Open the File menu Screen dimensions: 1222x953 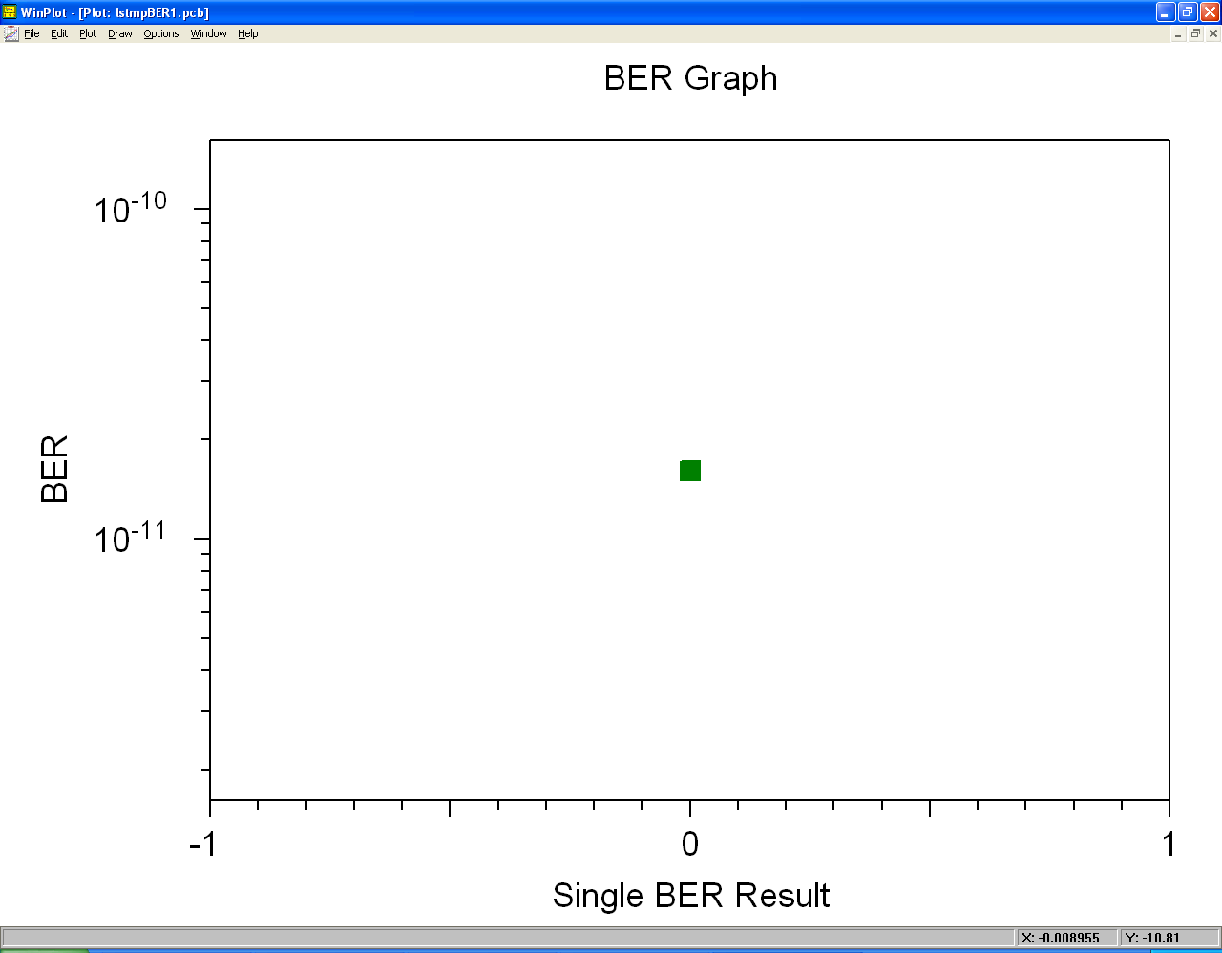pyautogui.click(x=32, y=33)
